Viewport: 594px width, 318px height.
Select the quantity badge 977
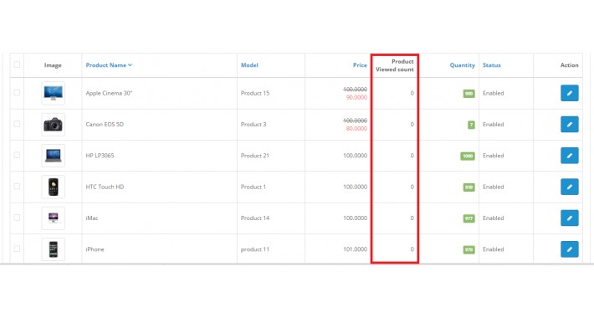469,218
